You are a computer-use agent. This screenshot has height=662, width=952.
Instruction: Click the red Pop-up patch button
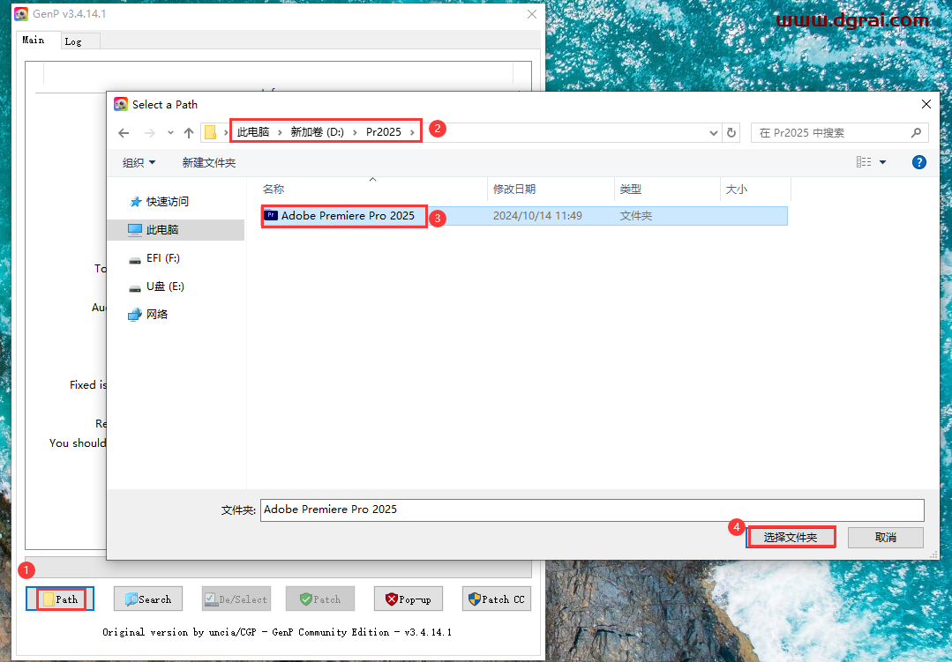pos(408,599)
